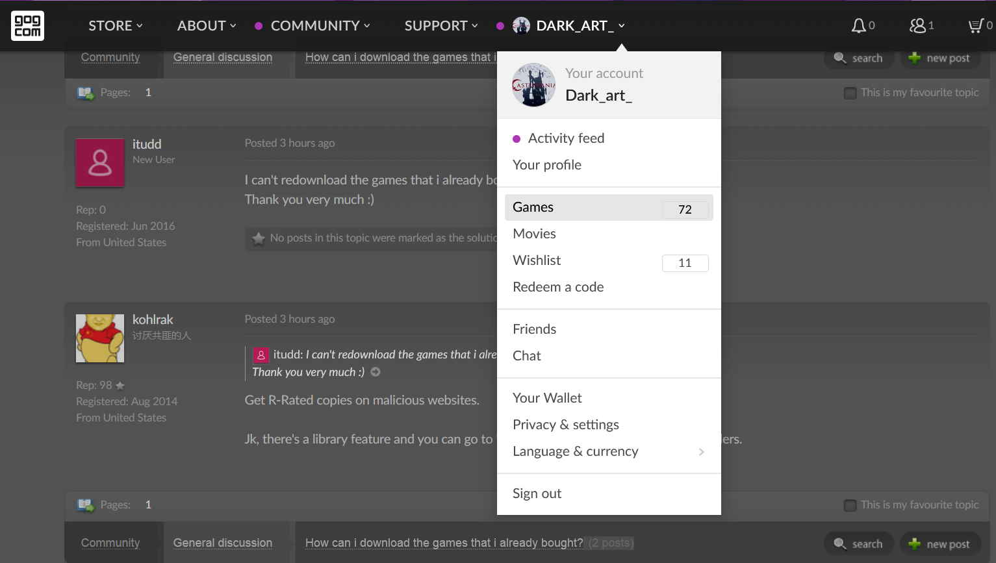This screenshot has height=563, width=996.
Task: Click the top Community breadcrumb link
Action: (x=110, y=57)
